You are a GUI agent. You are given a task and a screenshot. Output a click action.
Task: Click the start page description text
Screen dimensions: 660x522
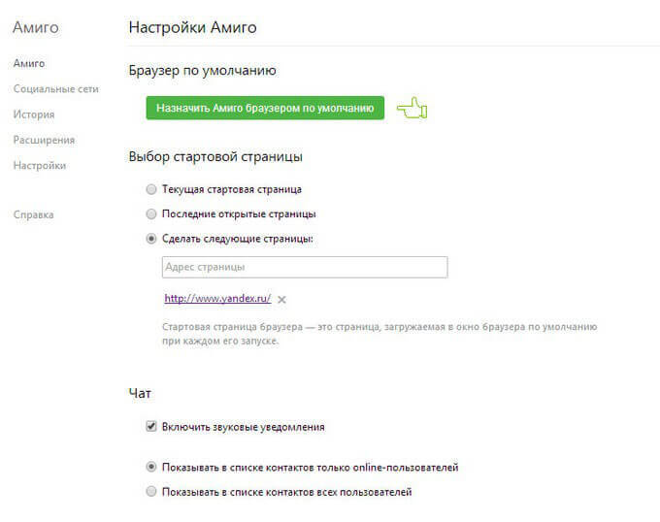pyautogui.click(x=379, y=334)
